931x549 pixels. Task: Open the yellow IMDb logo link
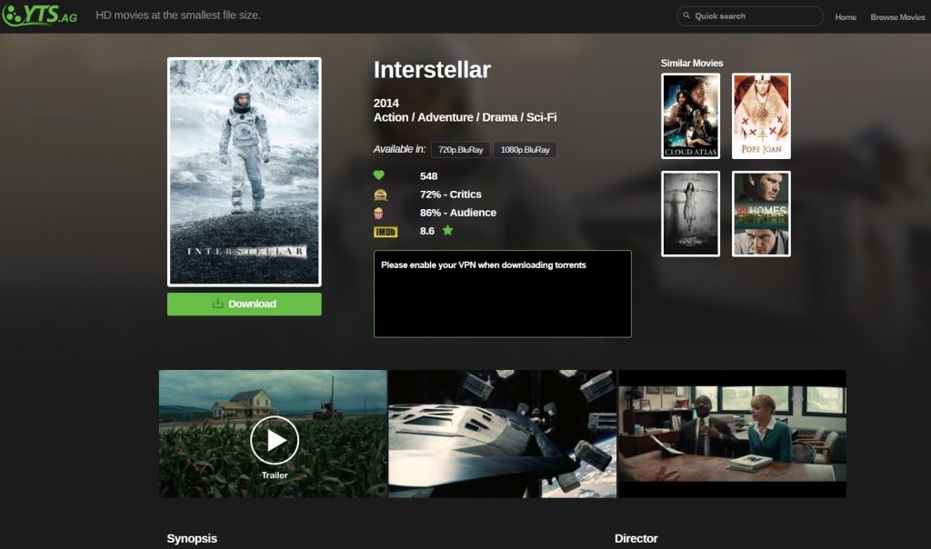pos(385,232)
